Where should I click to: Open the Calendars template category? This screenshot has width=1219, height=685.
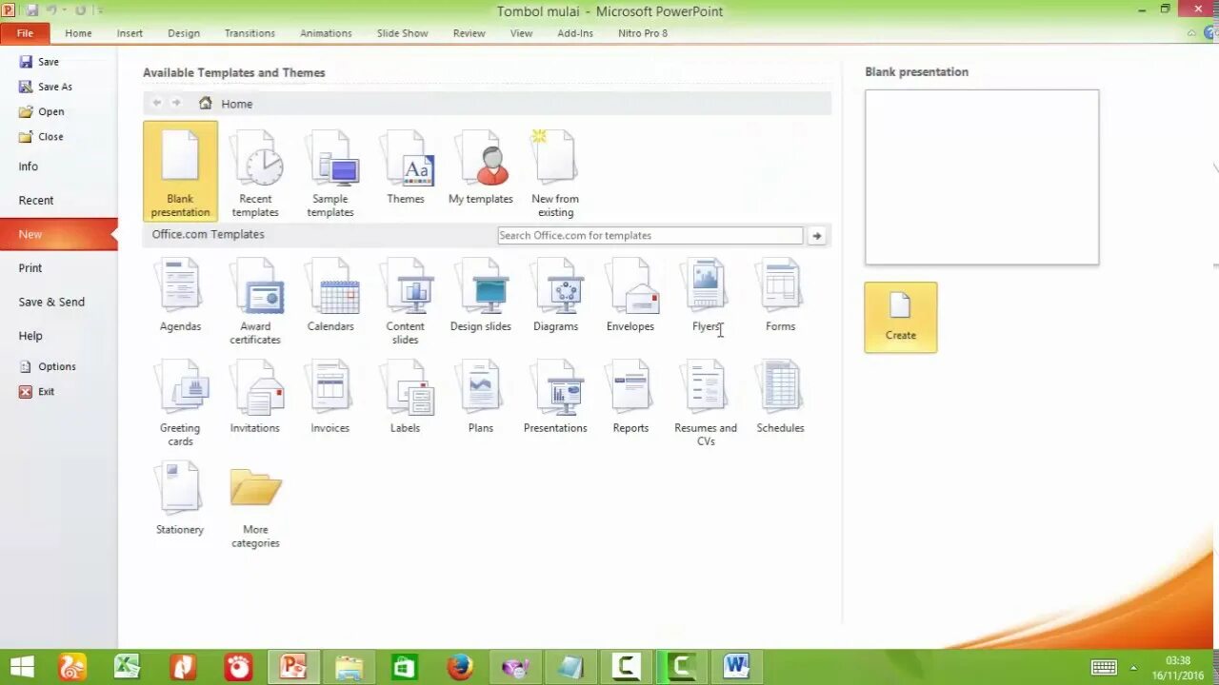pyautogui.click(x=330, y=295)
